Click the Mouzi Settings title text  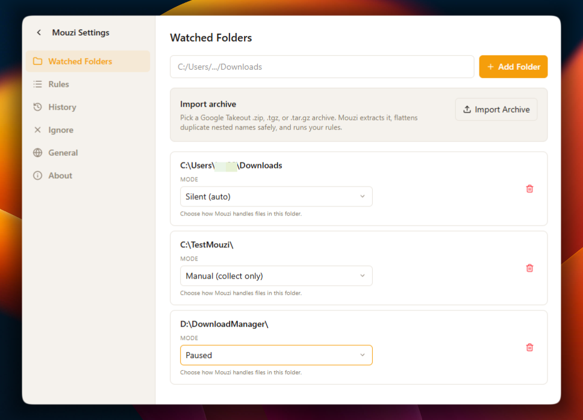click(81, 32)
